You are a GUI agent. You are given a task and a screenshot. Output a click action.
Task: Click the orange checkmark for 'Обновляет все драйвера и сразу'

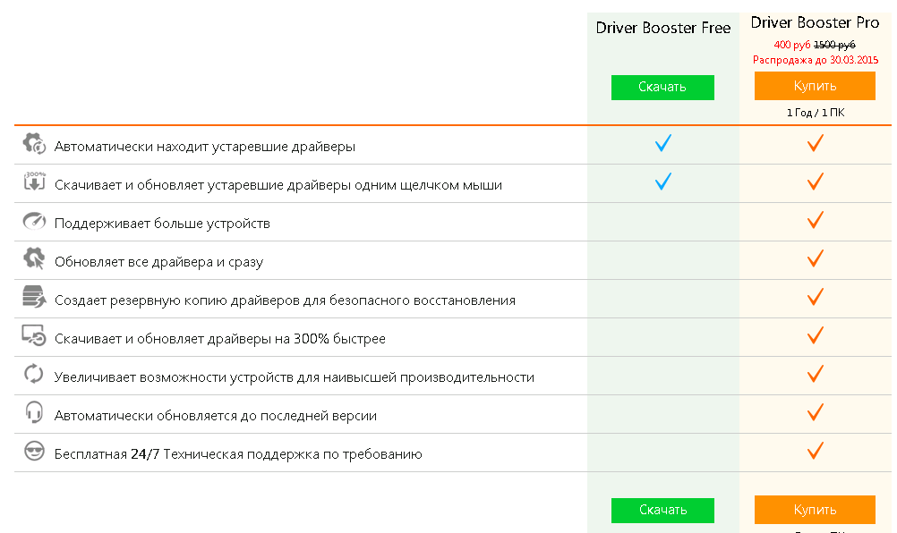click(x=816, y=258)
